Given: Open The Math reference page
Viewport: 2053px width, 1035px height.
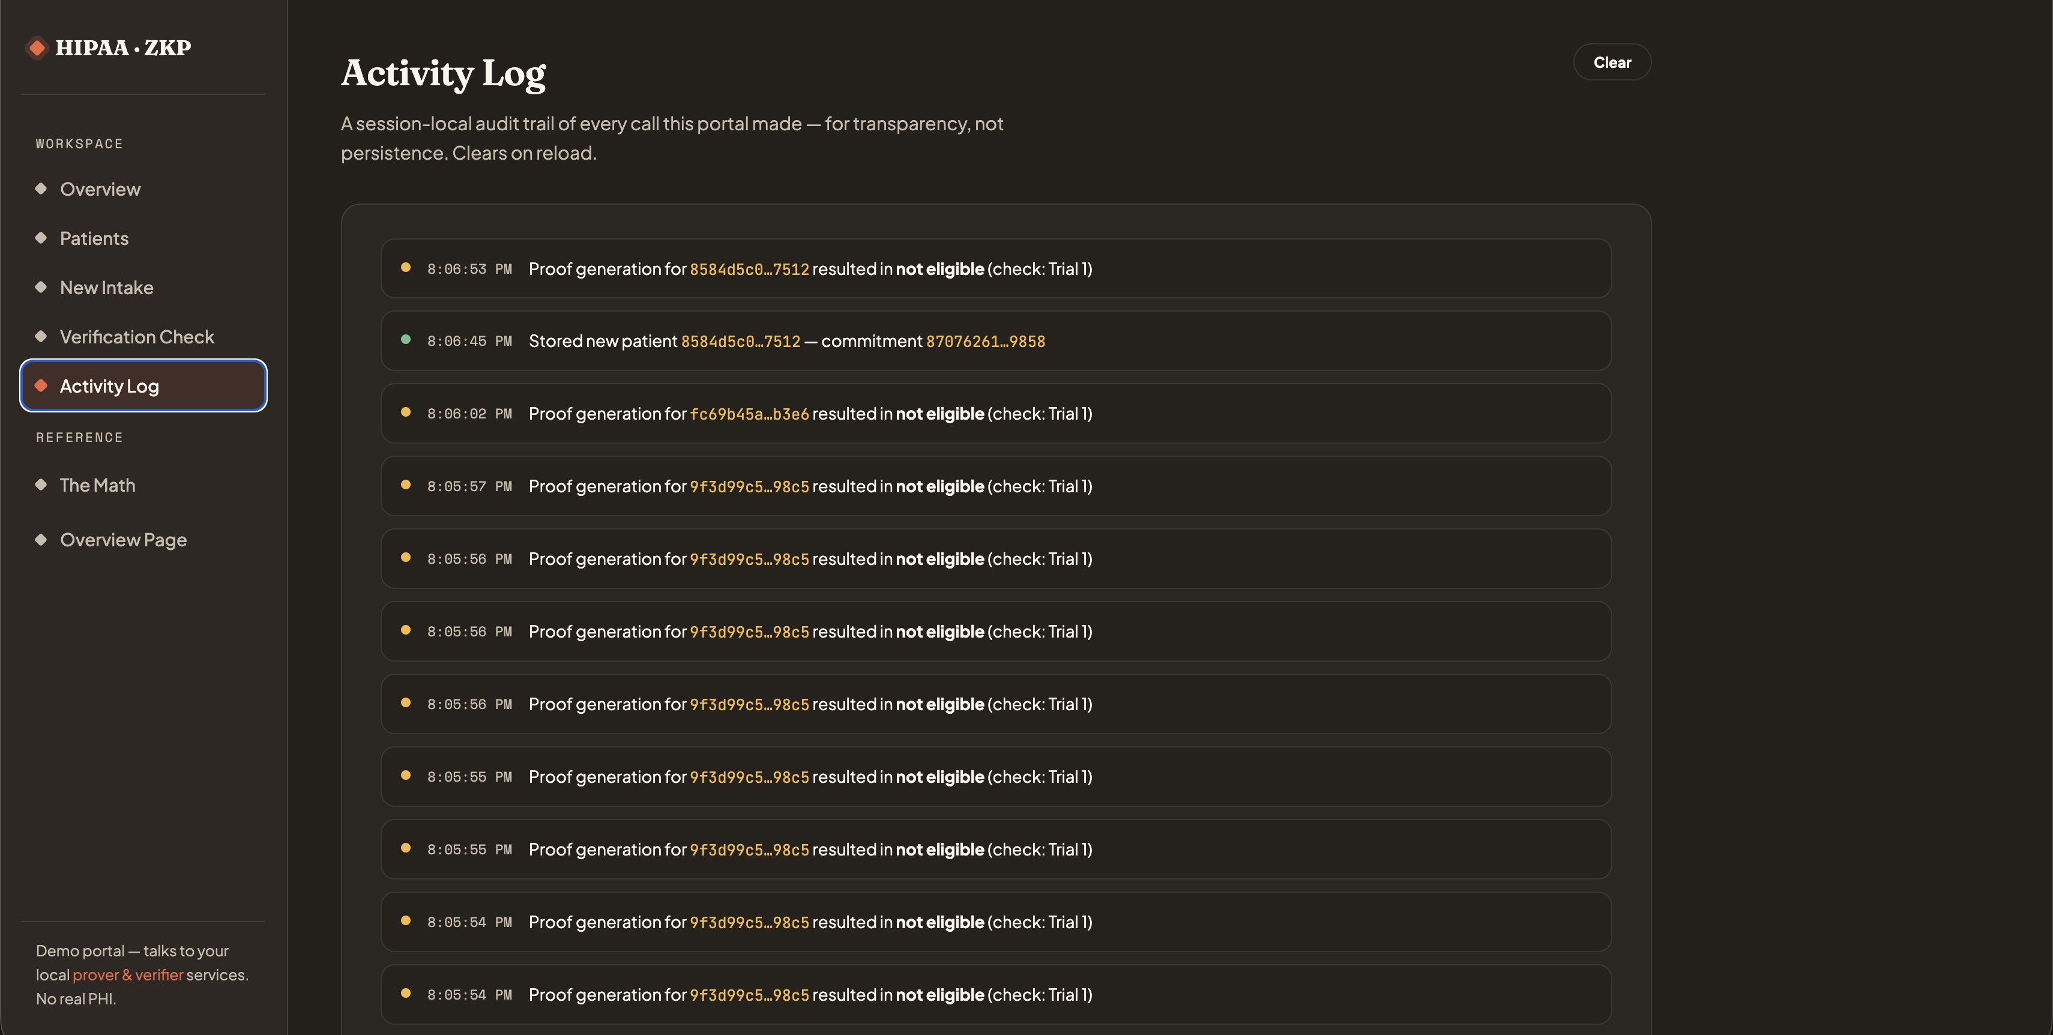Looking at the screenshot, I should point(143,485).
